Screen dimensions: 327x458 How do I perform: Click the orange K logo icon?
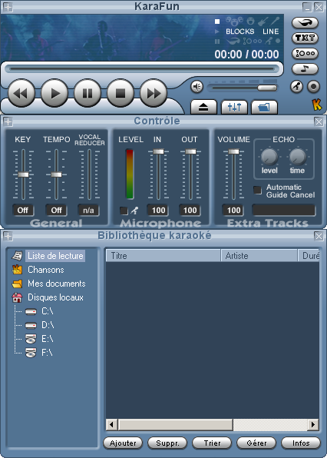point(317,105)
